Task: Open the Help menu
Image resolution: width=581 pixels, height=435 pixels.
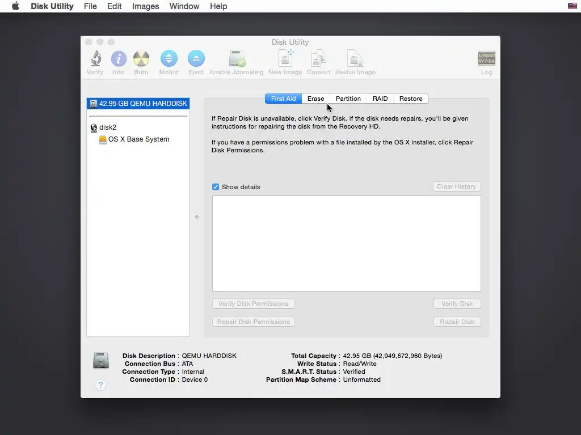Action: tap(218, 6)
